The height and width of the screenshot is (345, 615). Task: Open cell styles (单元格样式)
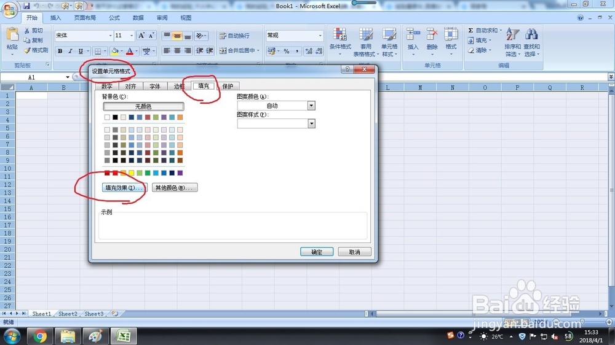(x=389, y=42)
